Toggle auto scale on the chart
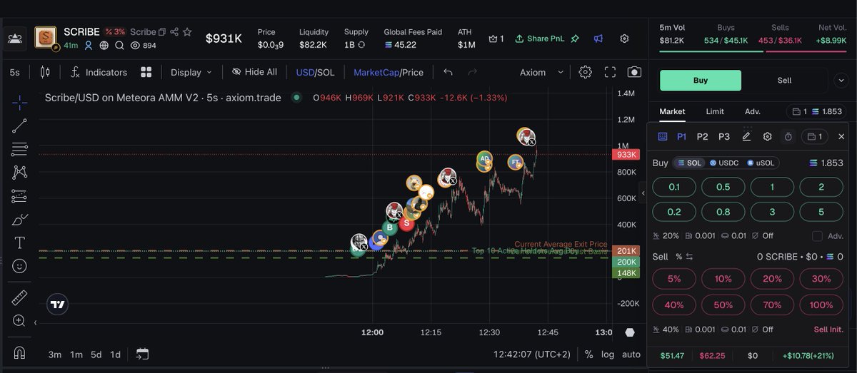Viewport: 857px width, 373px height. tap(631, 354)
